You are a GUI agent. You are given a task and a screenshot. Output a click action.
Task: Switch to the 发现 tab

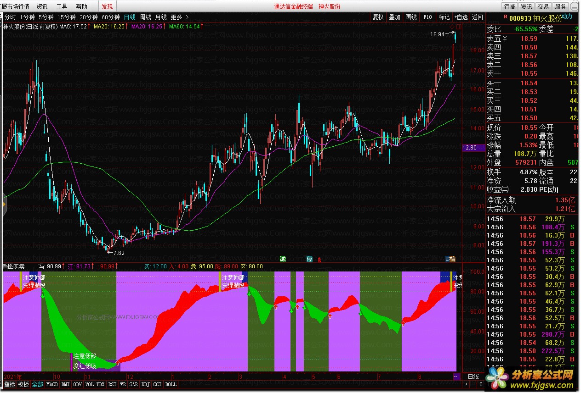click(107, 6)
